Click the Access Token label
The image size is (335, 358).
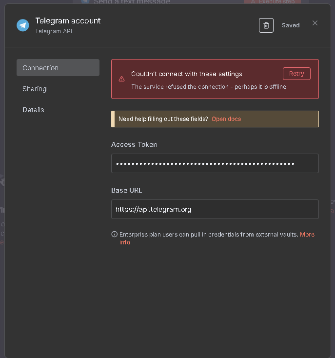[134, 144]
